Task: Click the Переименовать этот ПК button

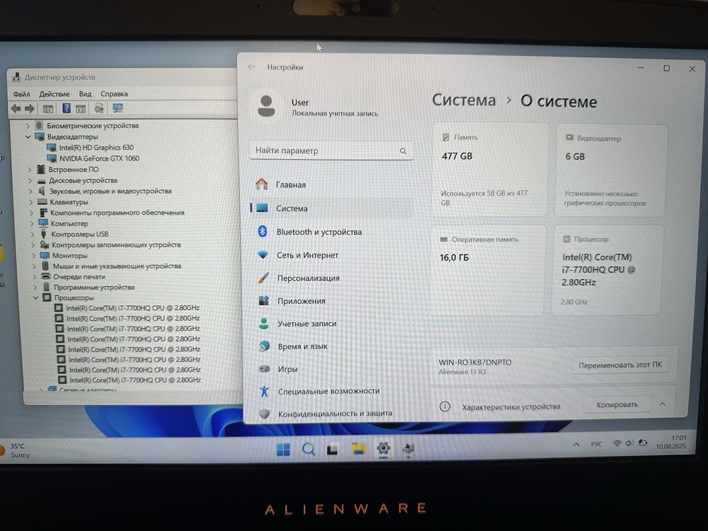Action: (620, 365)
